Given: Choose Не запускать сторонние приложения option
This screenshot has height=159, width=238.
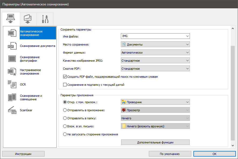Looking at the screenshot, I should [65, 134].
